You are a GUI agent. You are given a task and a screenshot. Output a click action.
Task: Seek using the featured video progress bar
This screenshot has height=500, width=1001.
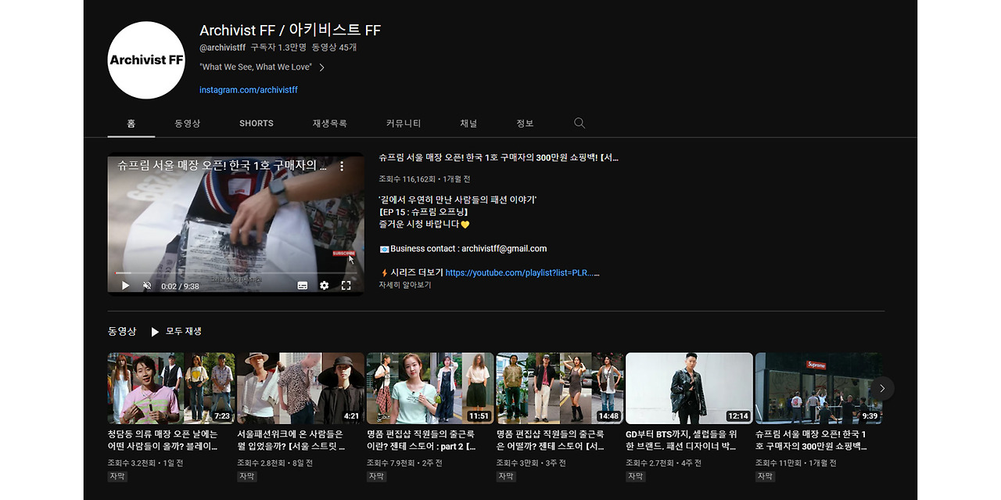235,273
